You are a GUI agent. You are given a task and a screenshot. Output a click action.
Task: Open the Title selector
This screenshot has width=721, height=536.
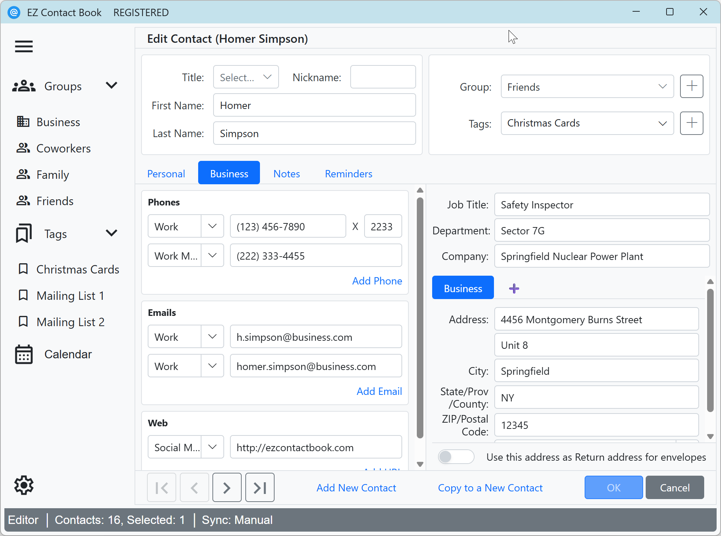coord(245,77)
